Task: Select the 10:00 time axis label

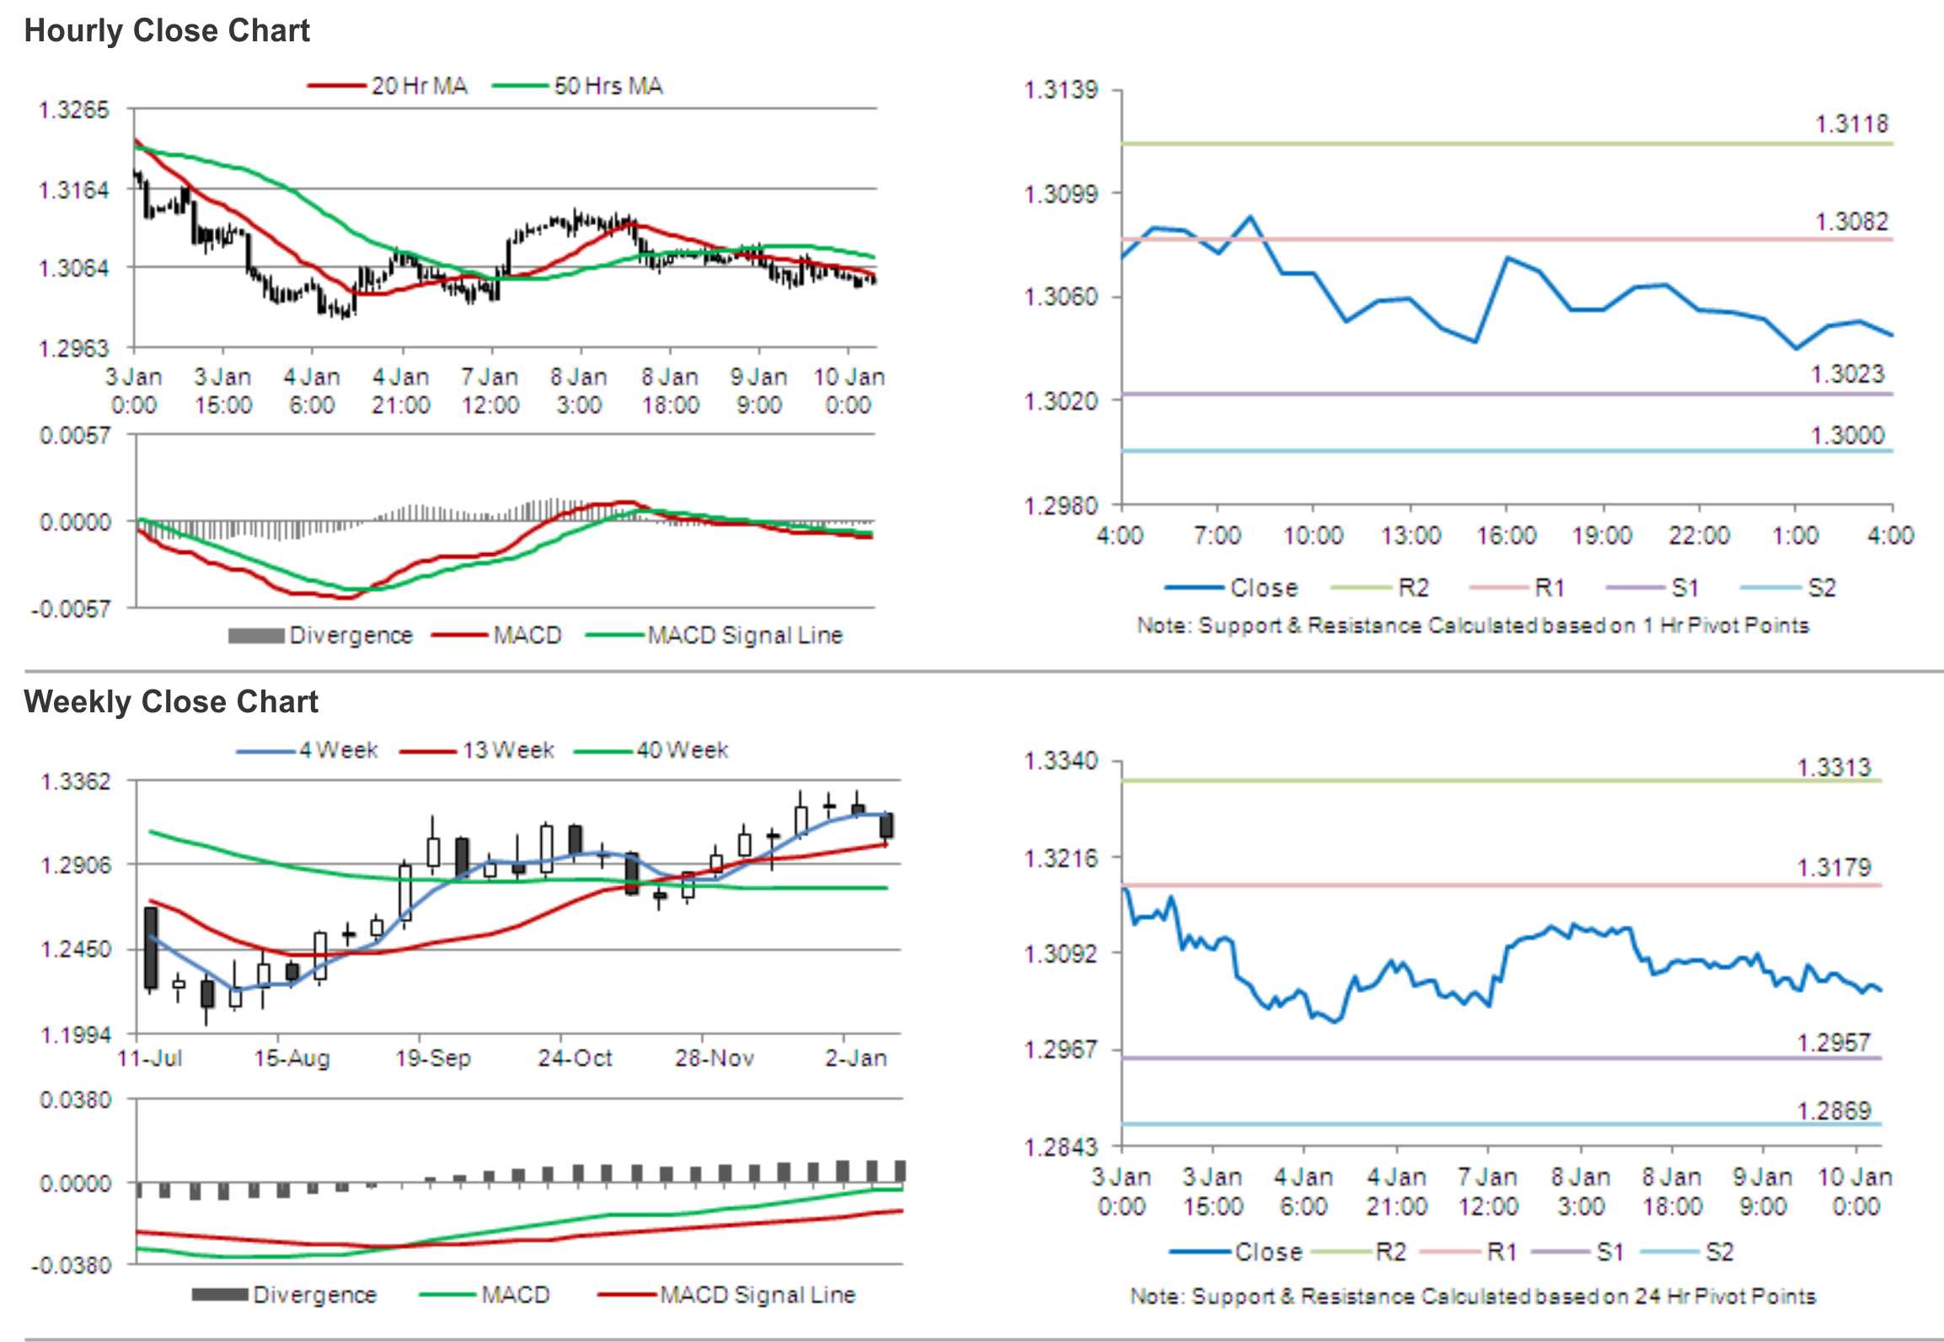Action: pos(1313,536)
